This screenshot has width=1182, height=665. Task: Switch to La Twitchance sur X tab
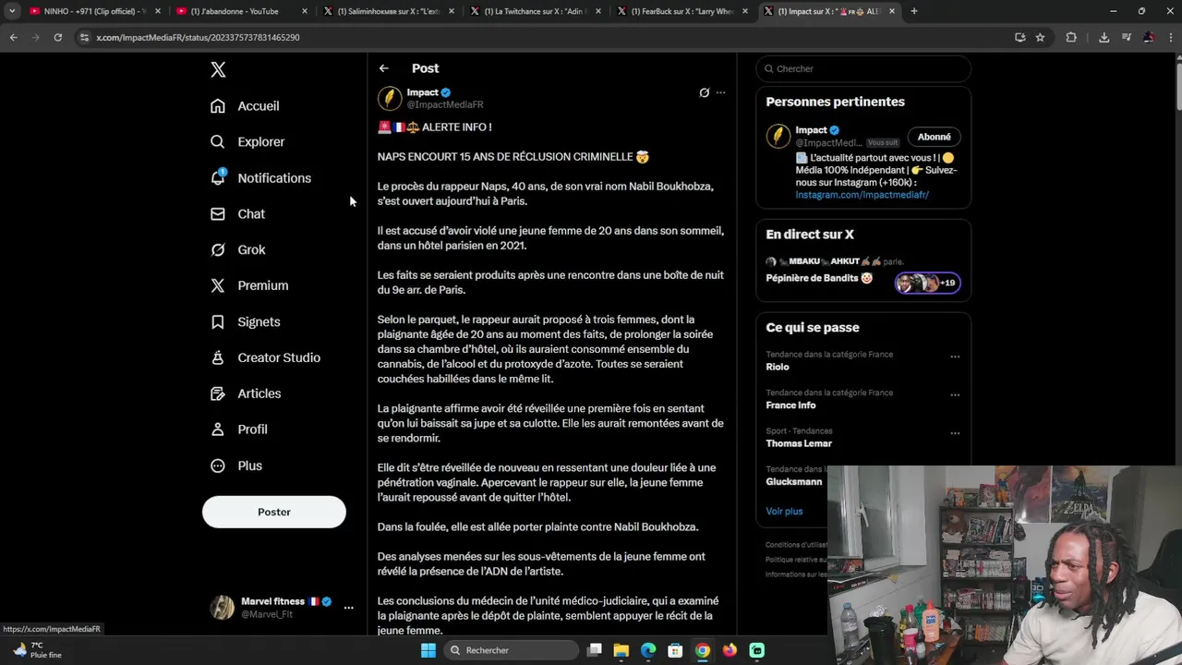[536, 11]
